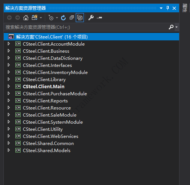Viewport: 190px width, 185px height.
Task: Open Properties with the wrench icon
Action: [x=91, y=18]
